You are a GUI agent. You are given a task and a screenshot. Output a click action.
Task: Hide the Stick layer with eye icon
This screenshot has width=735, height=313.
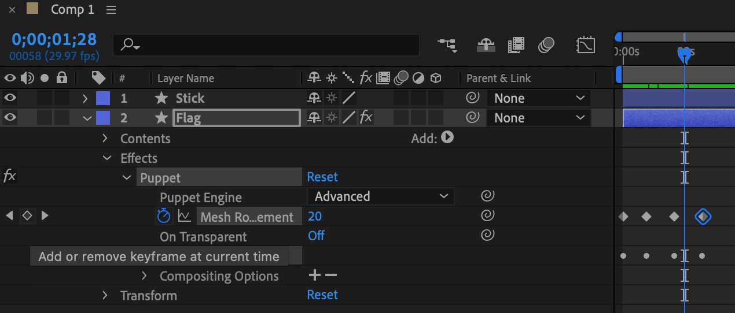[10, 98]
